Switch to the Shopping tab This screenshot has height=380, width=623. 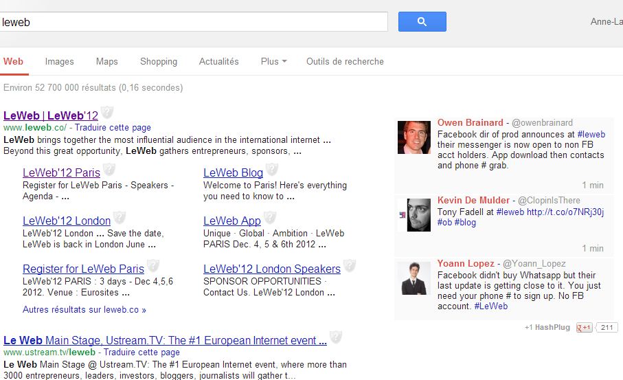point(159,62)
